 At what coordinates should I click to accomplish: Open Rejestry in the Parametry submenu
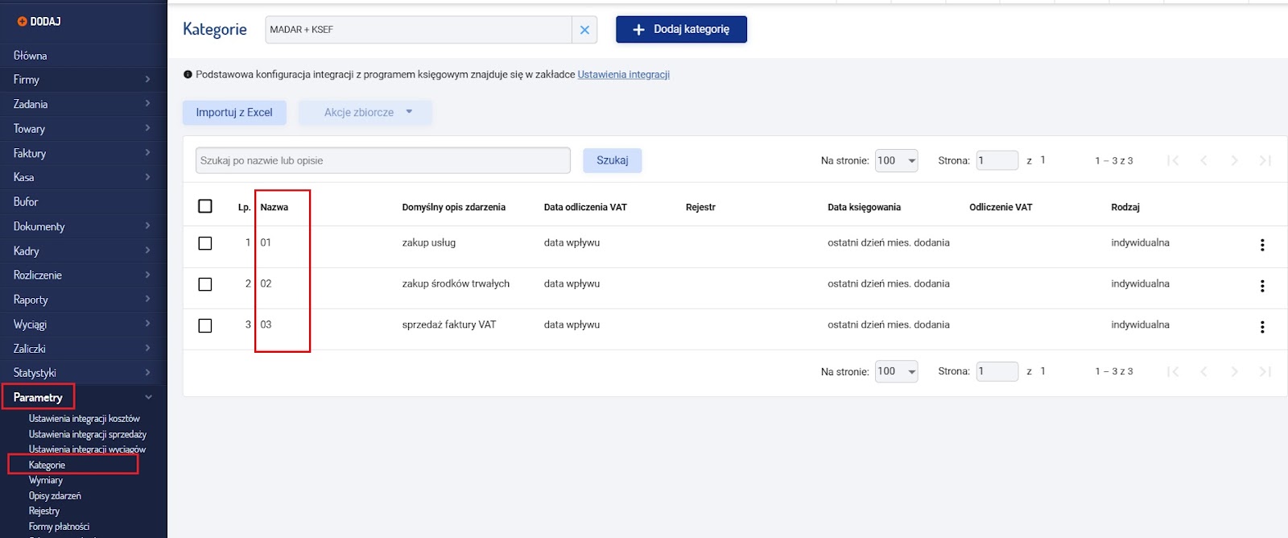[x=44, y=511]
